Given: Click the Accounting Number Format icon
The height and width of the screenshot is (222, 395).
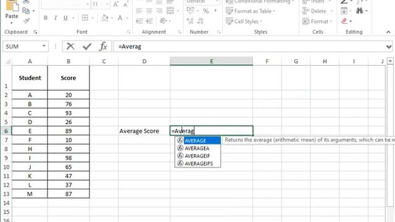Looking at the screenshot, I should pos(190,11).
